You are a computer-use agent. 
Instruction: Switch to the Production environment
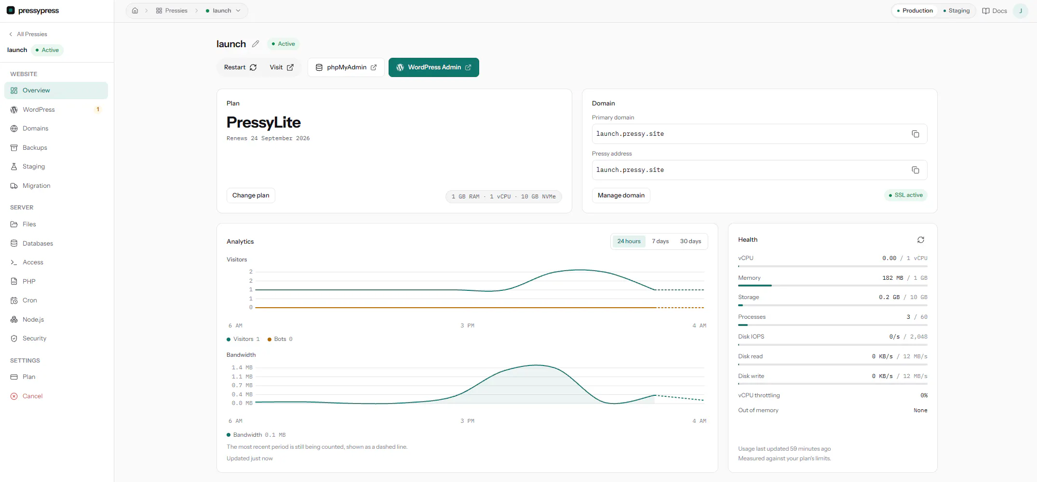coord(915,11)
